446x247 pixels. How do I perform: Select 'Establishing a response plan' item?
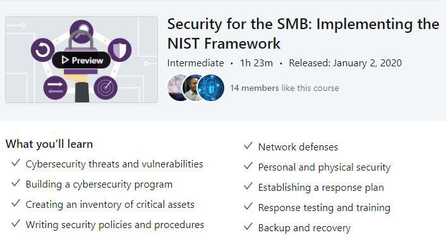(x=321, y=188)
